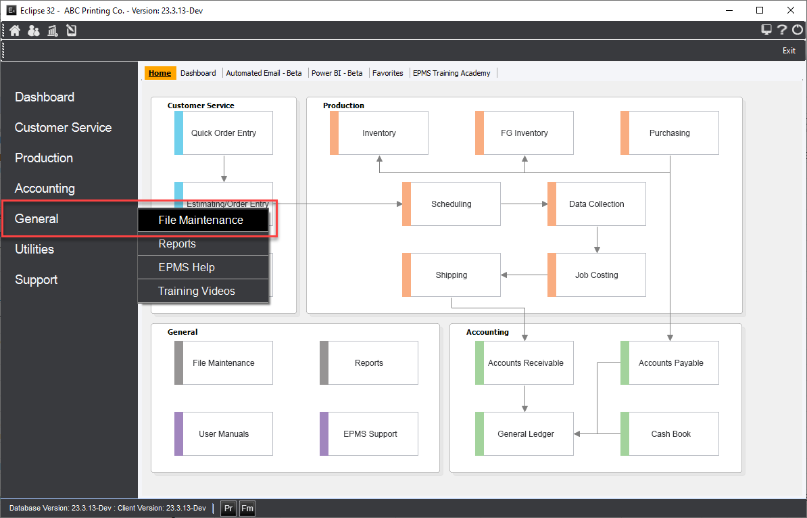Click the tablet with pencil icon
Screen dimensions: 807x518
point(71,30)
